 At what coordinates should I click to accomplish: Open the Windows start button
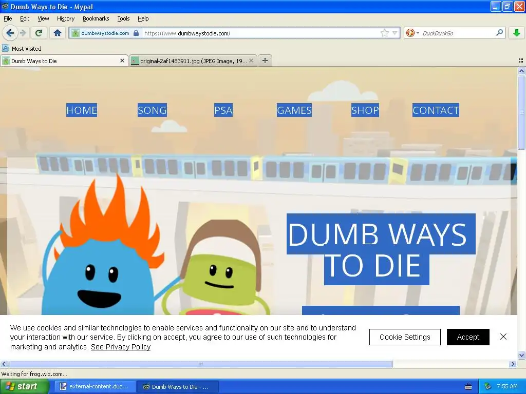(24, 387)
